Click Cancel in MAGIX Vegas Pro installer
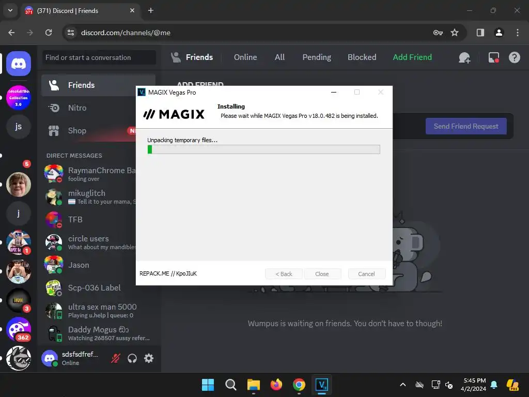 click(x=366, y=274)
